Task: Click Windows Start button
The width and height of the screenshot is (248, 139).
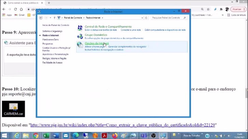Action: 4,136
